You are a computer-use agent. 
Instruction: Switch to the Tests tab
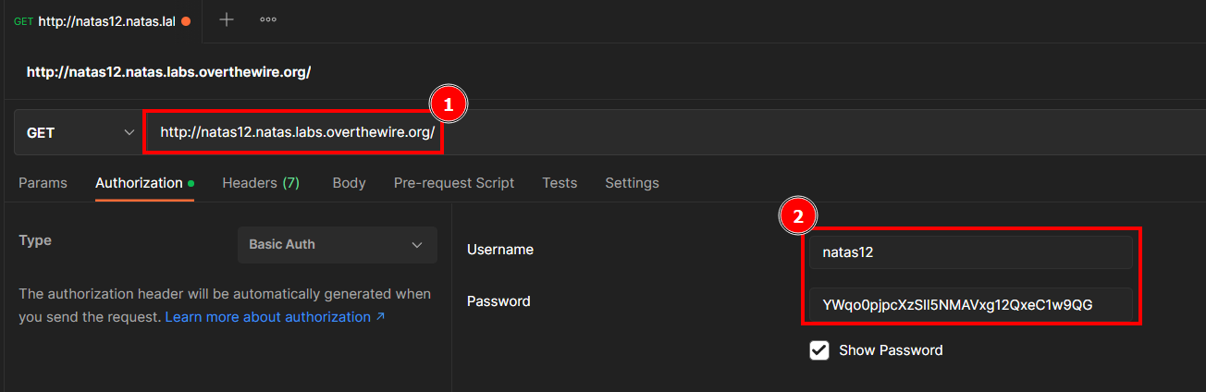click(560, 183)
